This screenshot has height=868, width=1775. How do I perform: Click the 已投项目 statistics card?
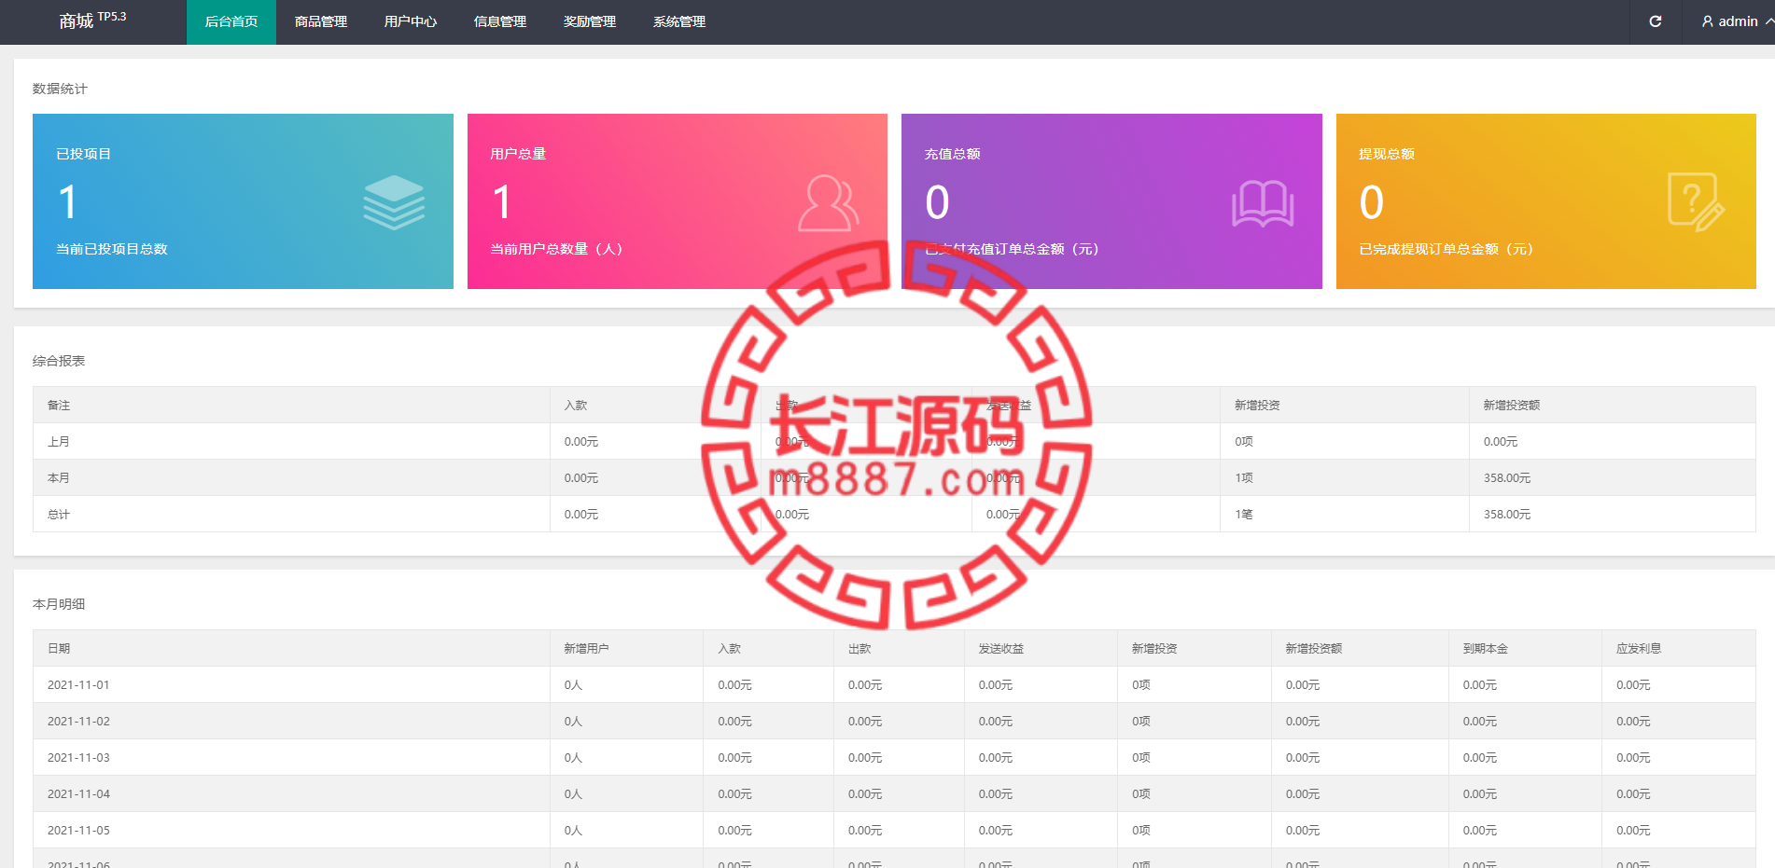click(x=243, y=201)
